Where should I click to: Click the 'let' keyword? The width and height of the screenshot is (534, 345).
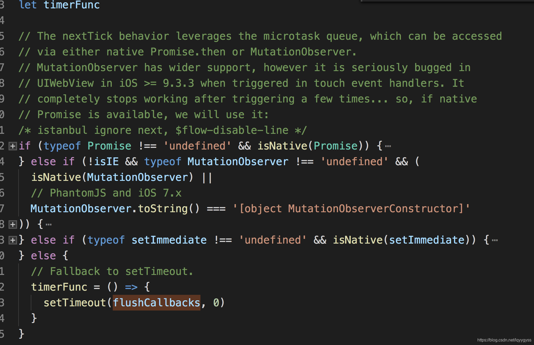point(28,5)
